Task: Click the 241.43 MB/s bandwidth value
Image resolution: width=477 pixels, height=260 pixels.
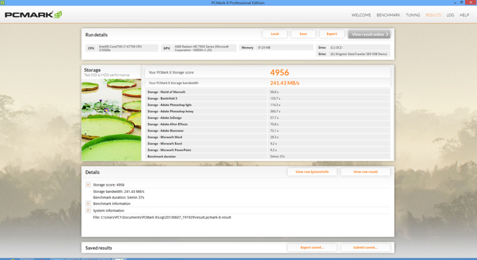Action: click(x=285, y=83)
